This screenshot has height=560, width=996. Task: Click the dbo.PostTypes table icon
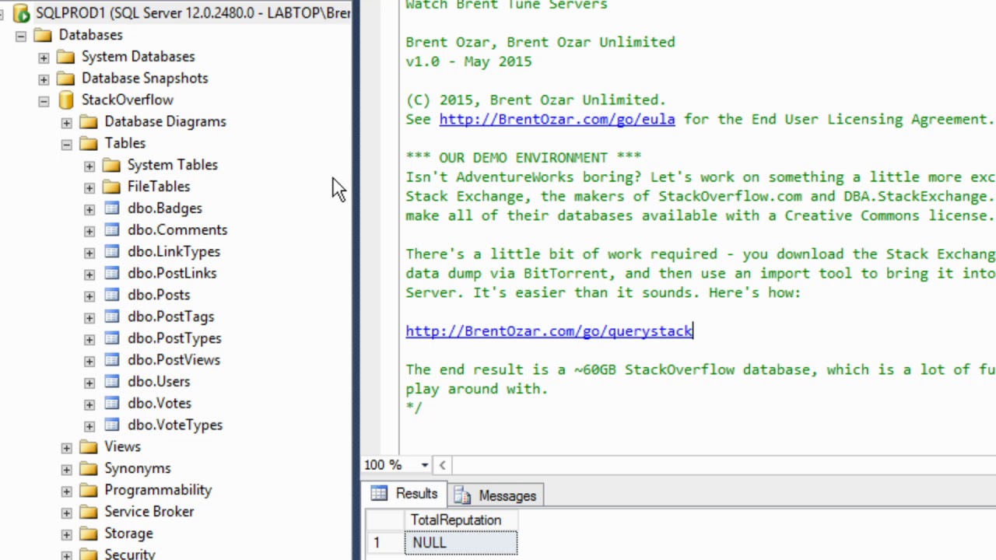click(x=112, y=339)
